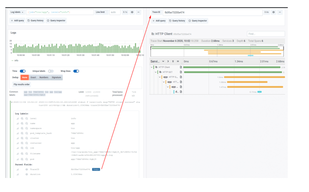The width and height of the screenshot is (309, 192).
Task: Add query in the logs pane
Action: (x=17, y=20)
